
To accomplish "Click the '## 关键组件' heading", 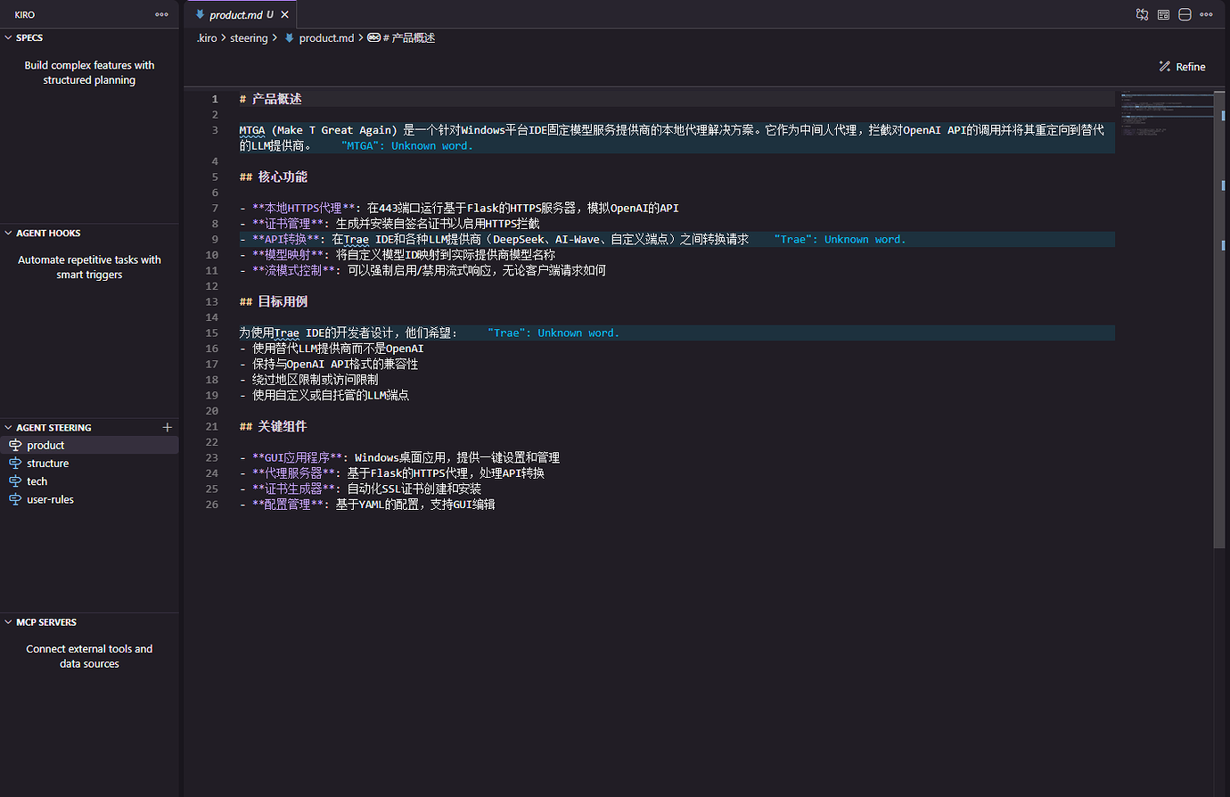I will [274, 426].
